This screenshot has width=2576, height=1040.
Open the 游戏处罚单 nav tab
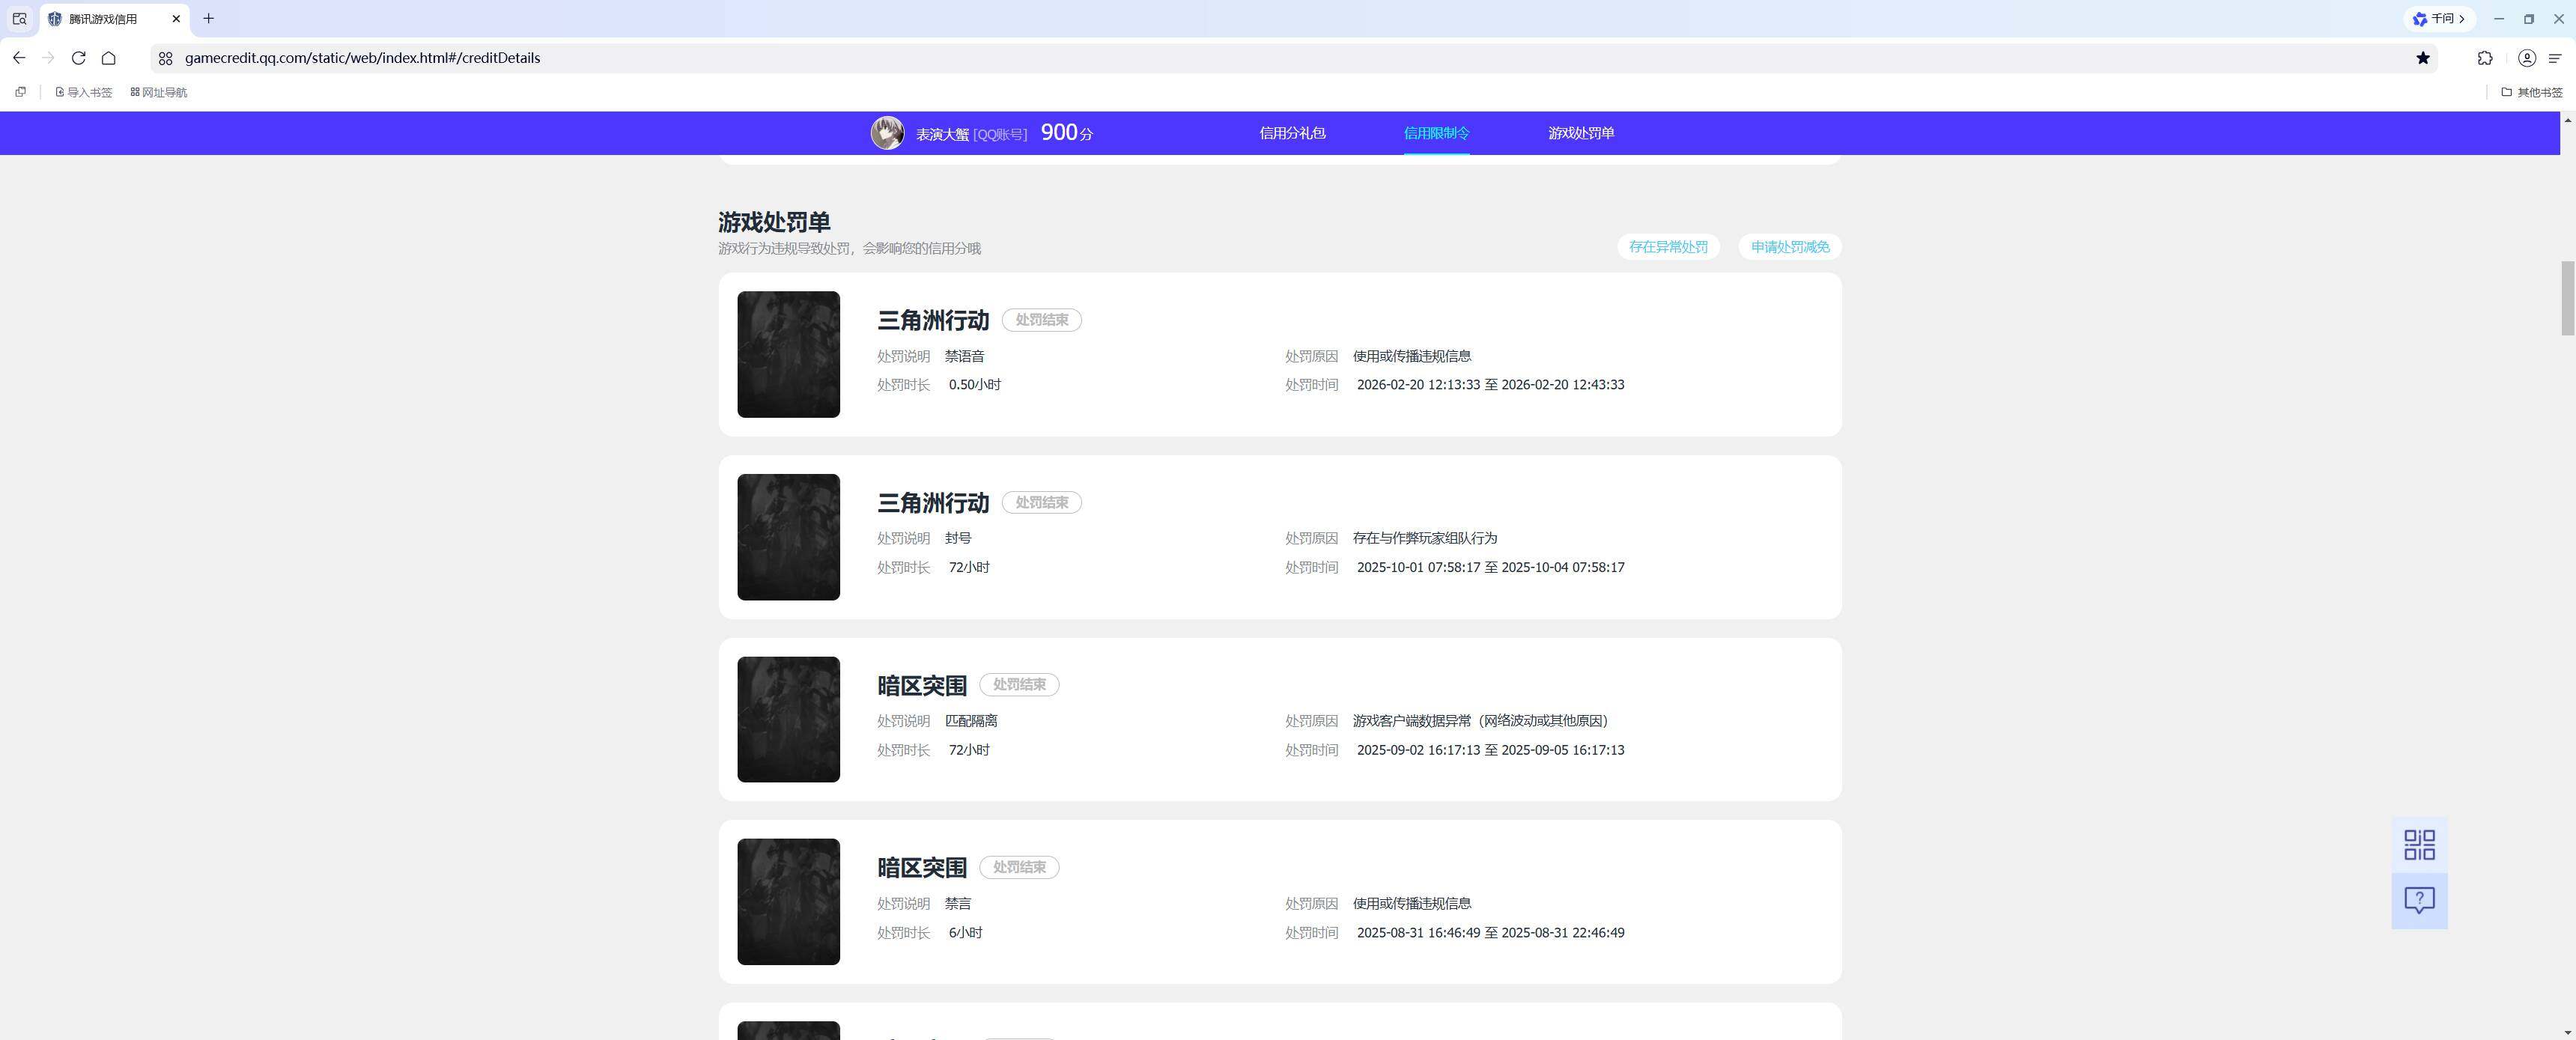coord(1581,133)
